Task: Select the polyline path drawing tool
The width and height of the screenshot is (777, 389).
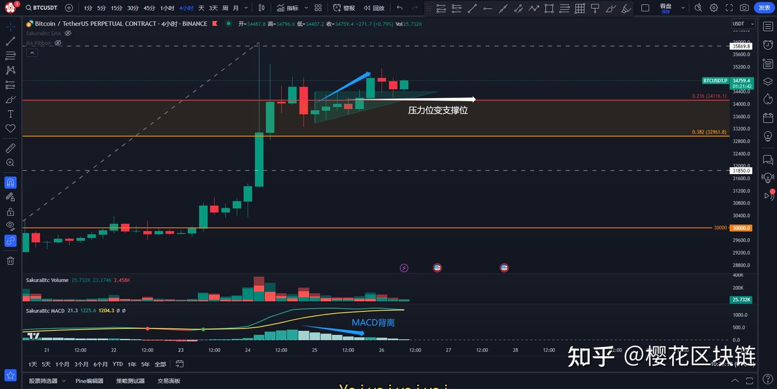Action: tap(534, 8)
